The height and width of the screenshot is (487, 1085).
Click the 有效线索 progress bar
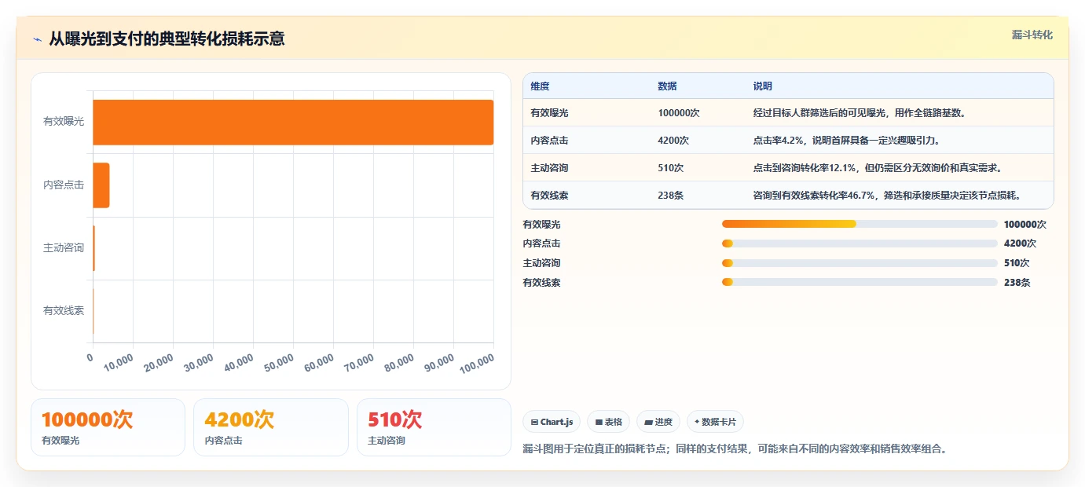[x=860, y=282]
